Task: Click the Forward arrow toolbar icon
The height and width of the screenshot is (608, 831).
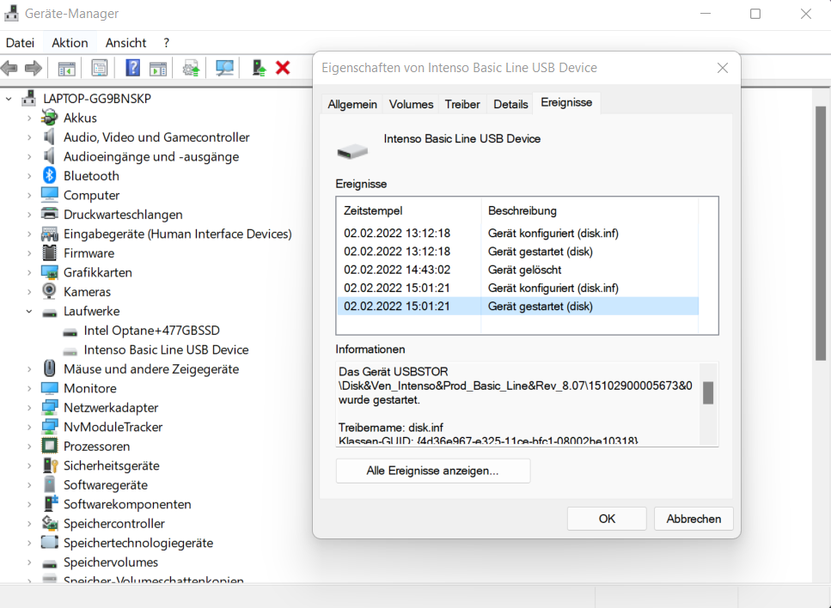Action: click(x=34, y=68)
